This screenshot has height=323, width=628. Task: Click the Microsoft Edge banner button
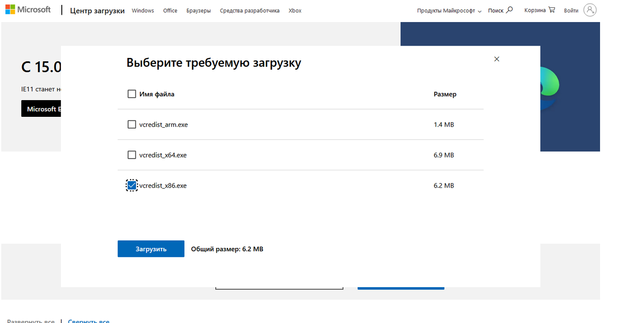[41, 109]
